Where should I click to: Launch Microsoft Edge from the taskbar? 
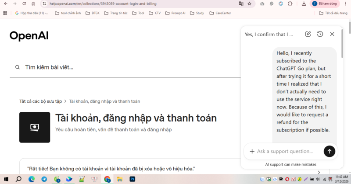coord(32,179)
